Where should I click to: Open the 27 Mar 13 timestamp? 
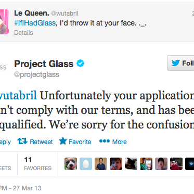pos(27,188)
